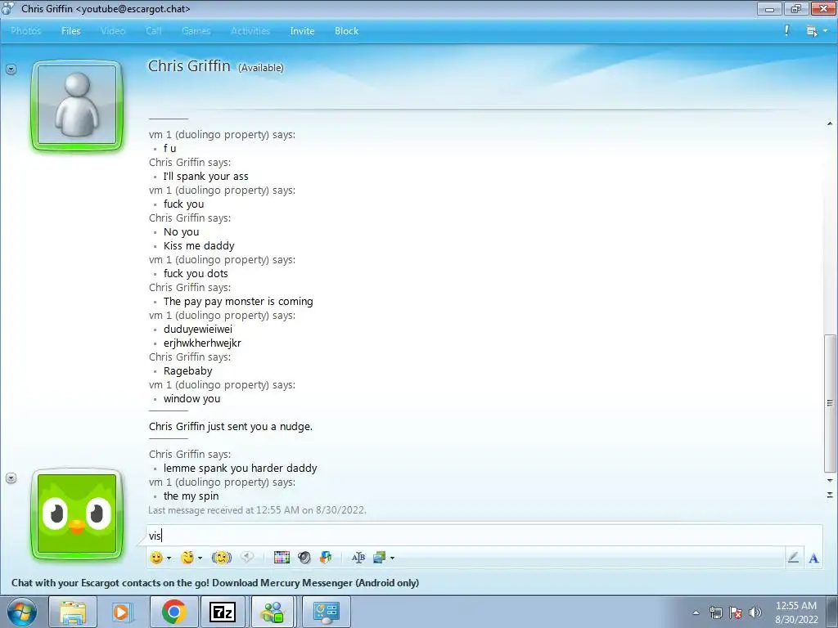Image resolution: width=838 pixels, height=628 pixels.
Task: Click the (Available) status text
Action: (261, 68)
